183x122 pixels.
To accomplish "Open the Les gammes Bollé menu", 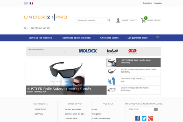I will click(138, 38).
